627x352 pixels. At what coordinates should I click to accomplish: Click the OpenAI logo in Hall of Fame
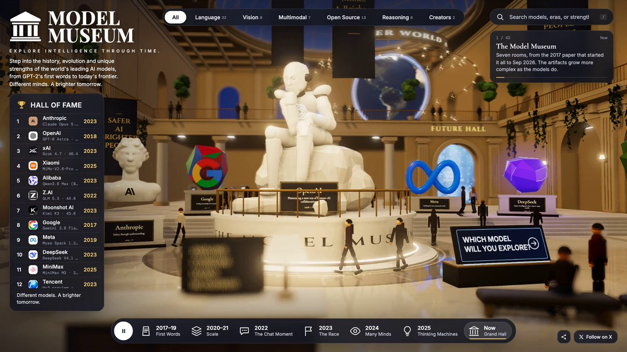(33, 136)
